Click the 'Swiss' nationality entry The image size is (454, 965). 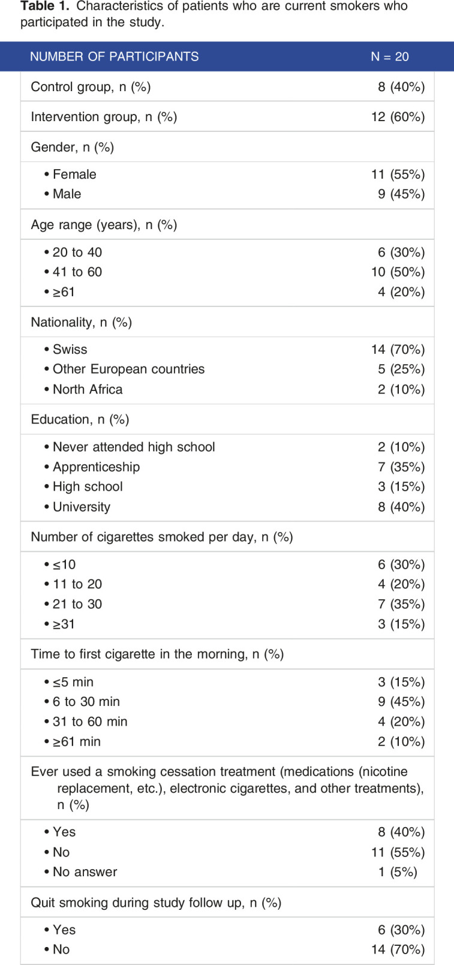(x=70, y=350)
